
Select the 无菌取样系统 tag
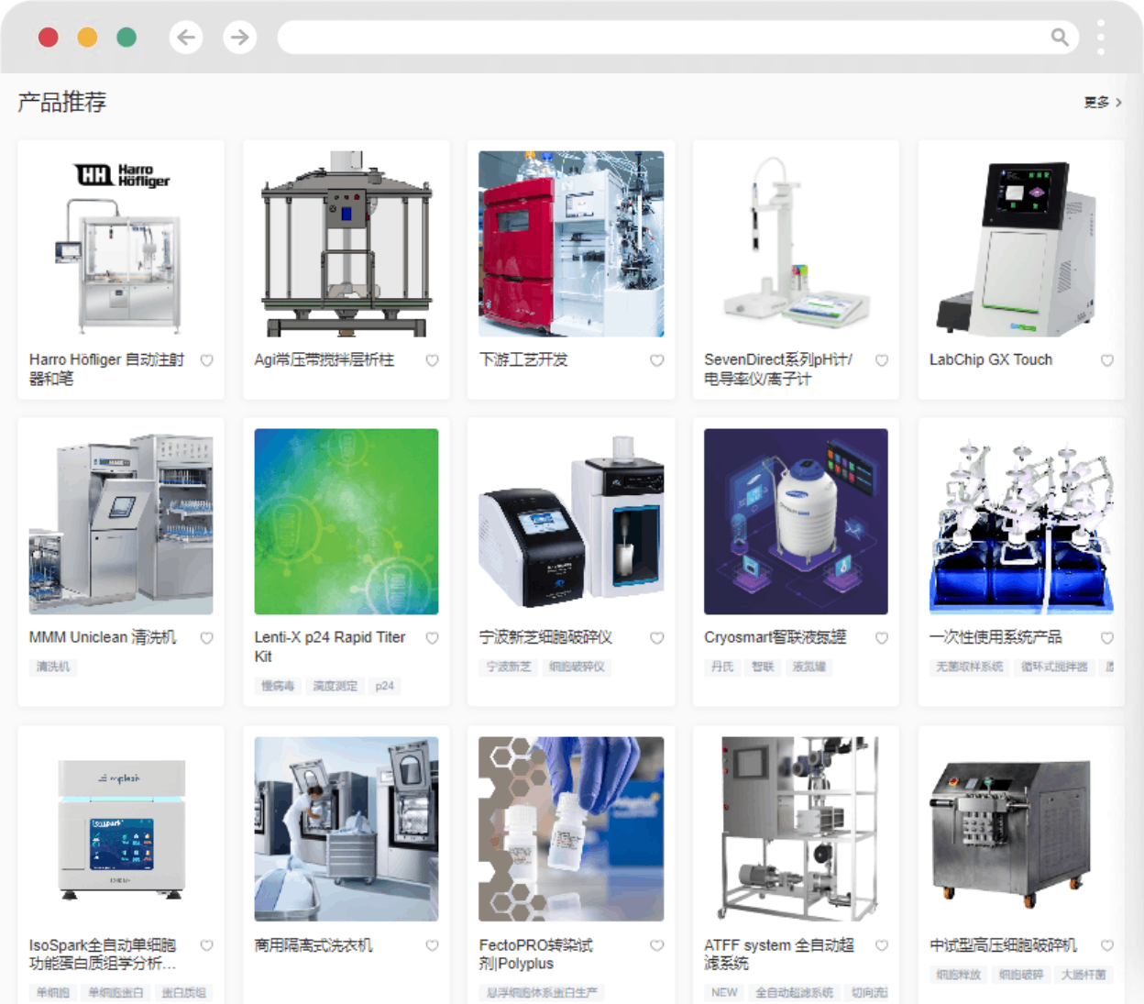pyautogui.click(x=970, y=667)
